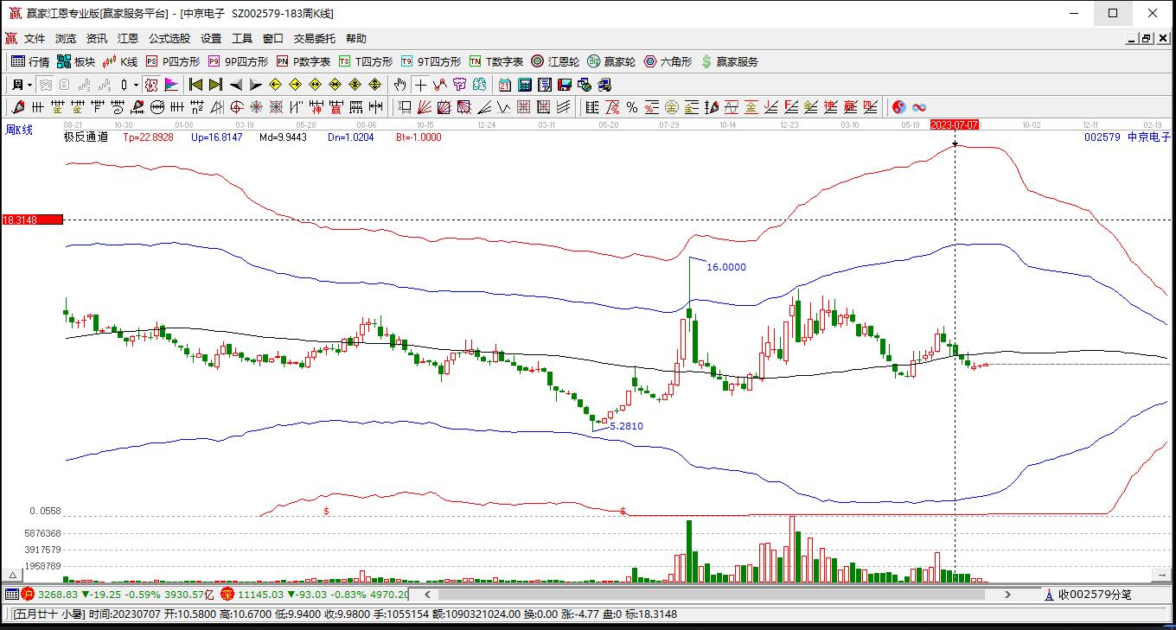Image resolution: width=1176 pixels, height=630 pixels.
Task: Toggle the crosshair cursor tool
Action: click(420, 85)
